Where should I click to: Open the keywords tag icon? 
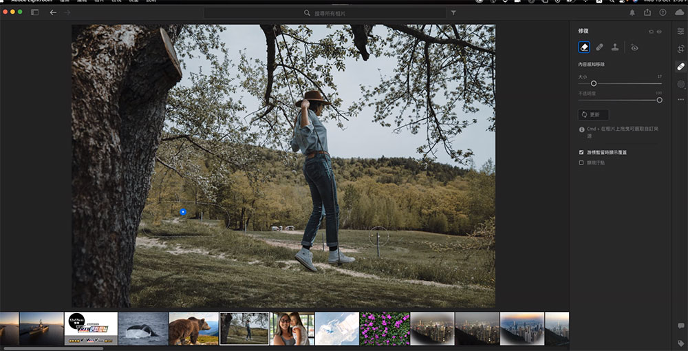click(680, 342)
